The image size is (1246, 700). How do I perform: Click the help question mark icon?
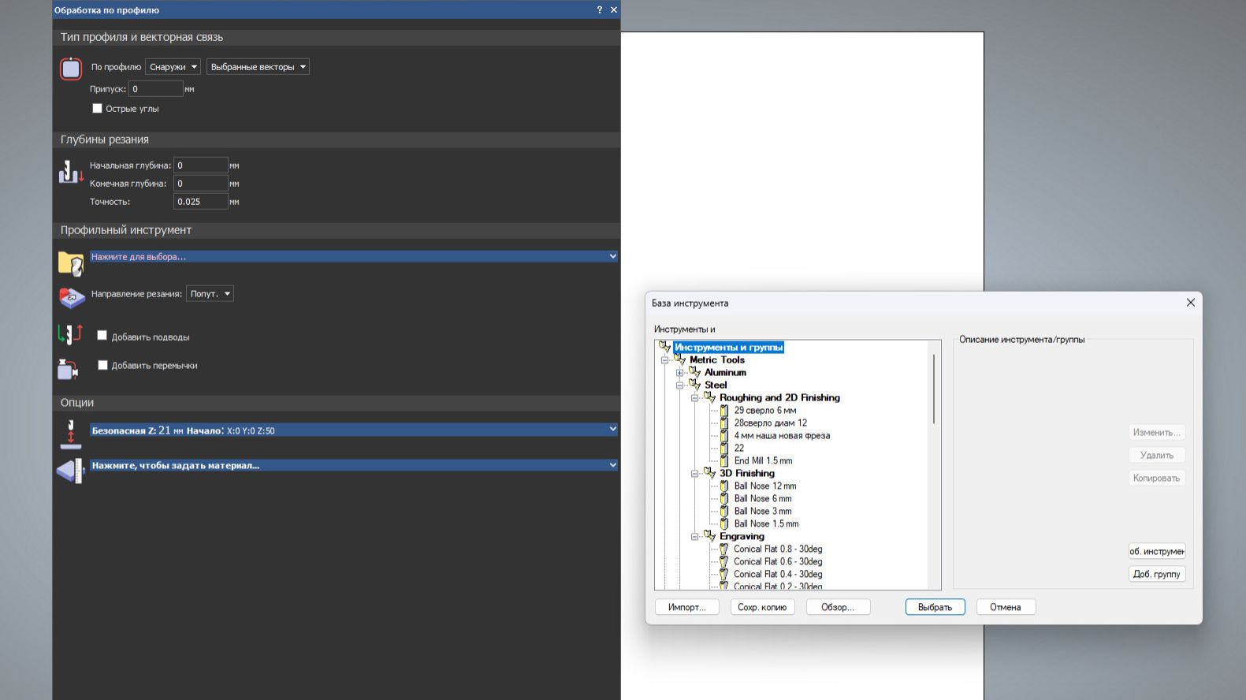pyautogui.click(x=600, y=10)
